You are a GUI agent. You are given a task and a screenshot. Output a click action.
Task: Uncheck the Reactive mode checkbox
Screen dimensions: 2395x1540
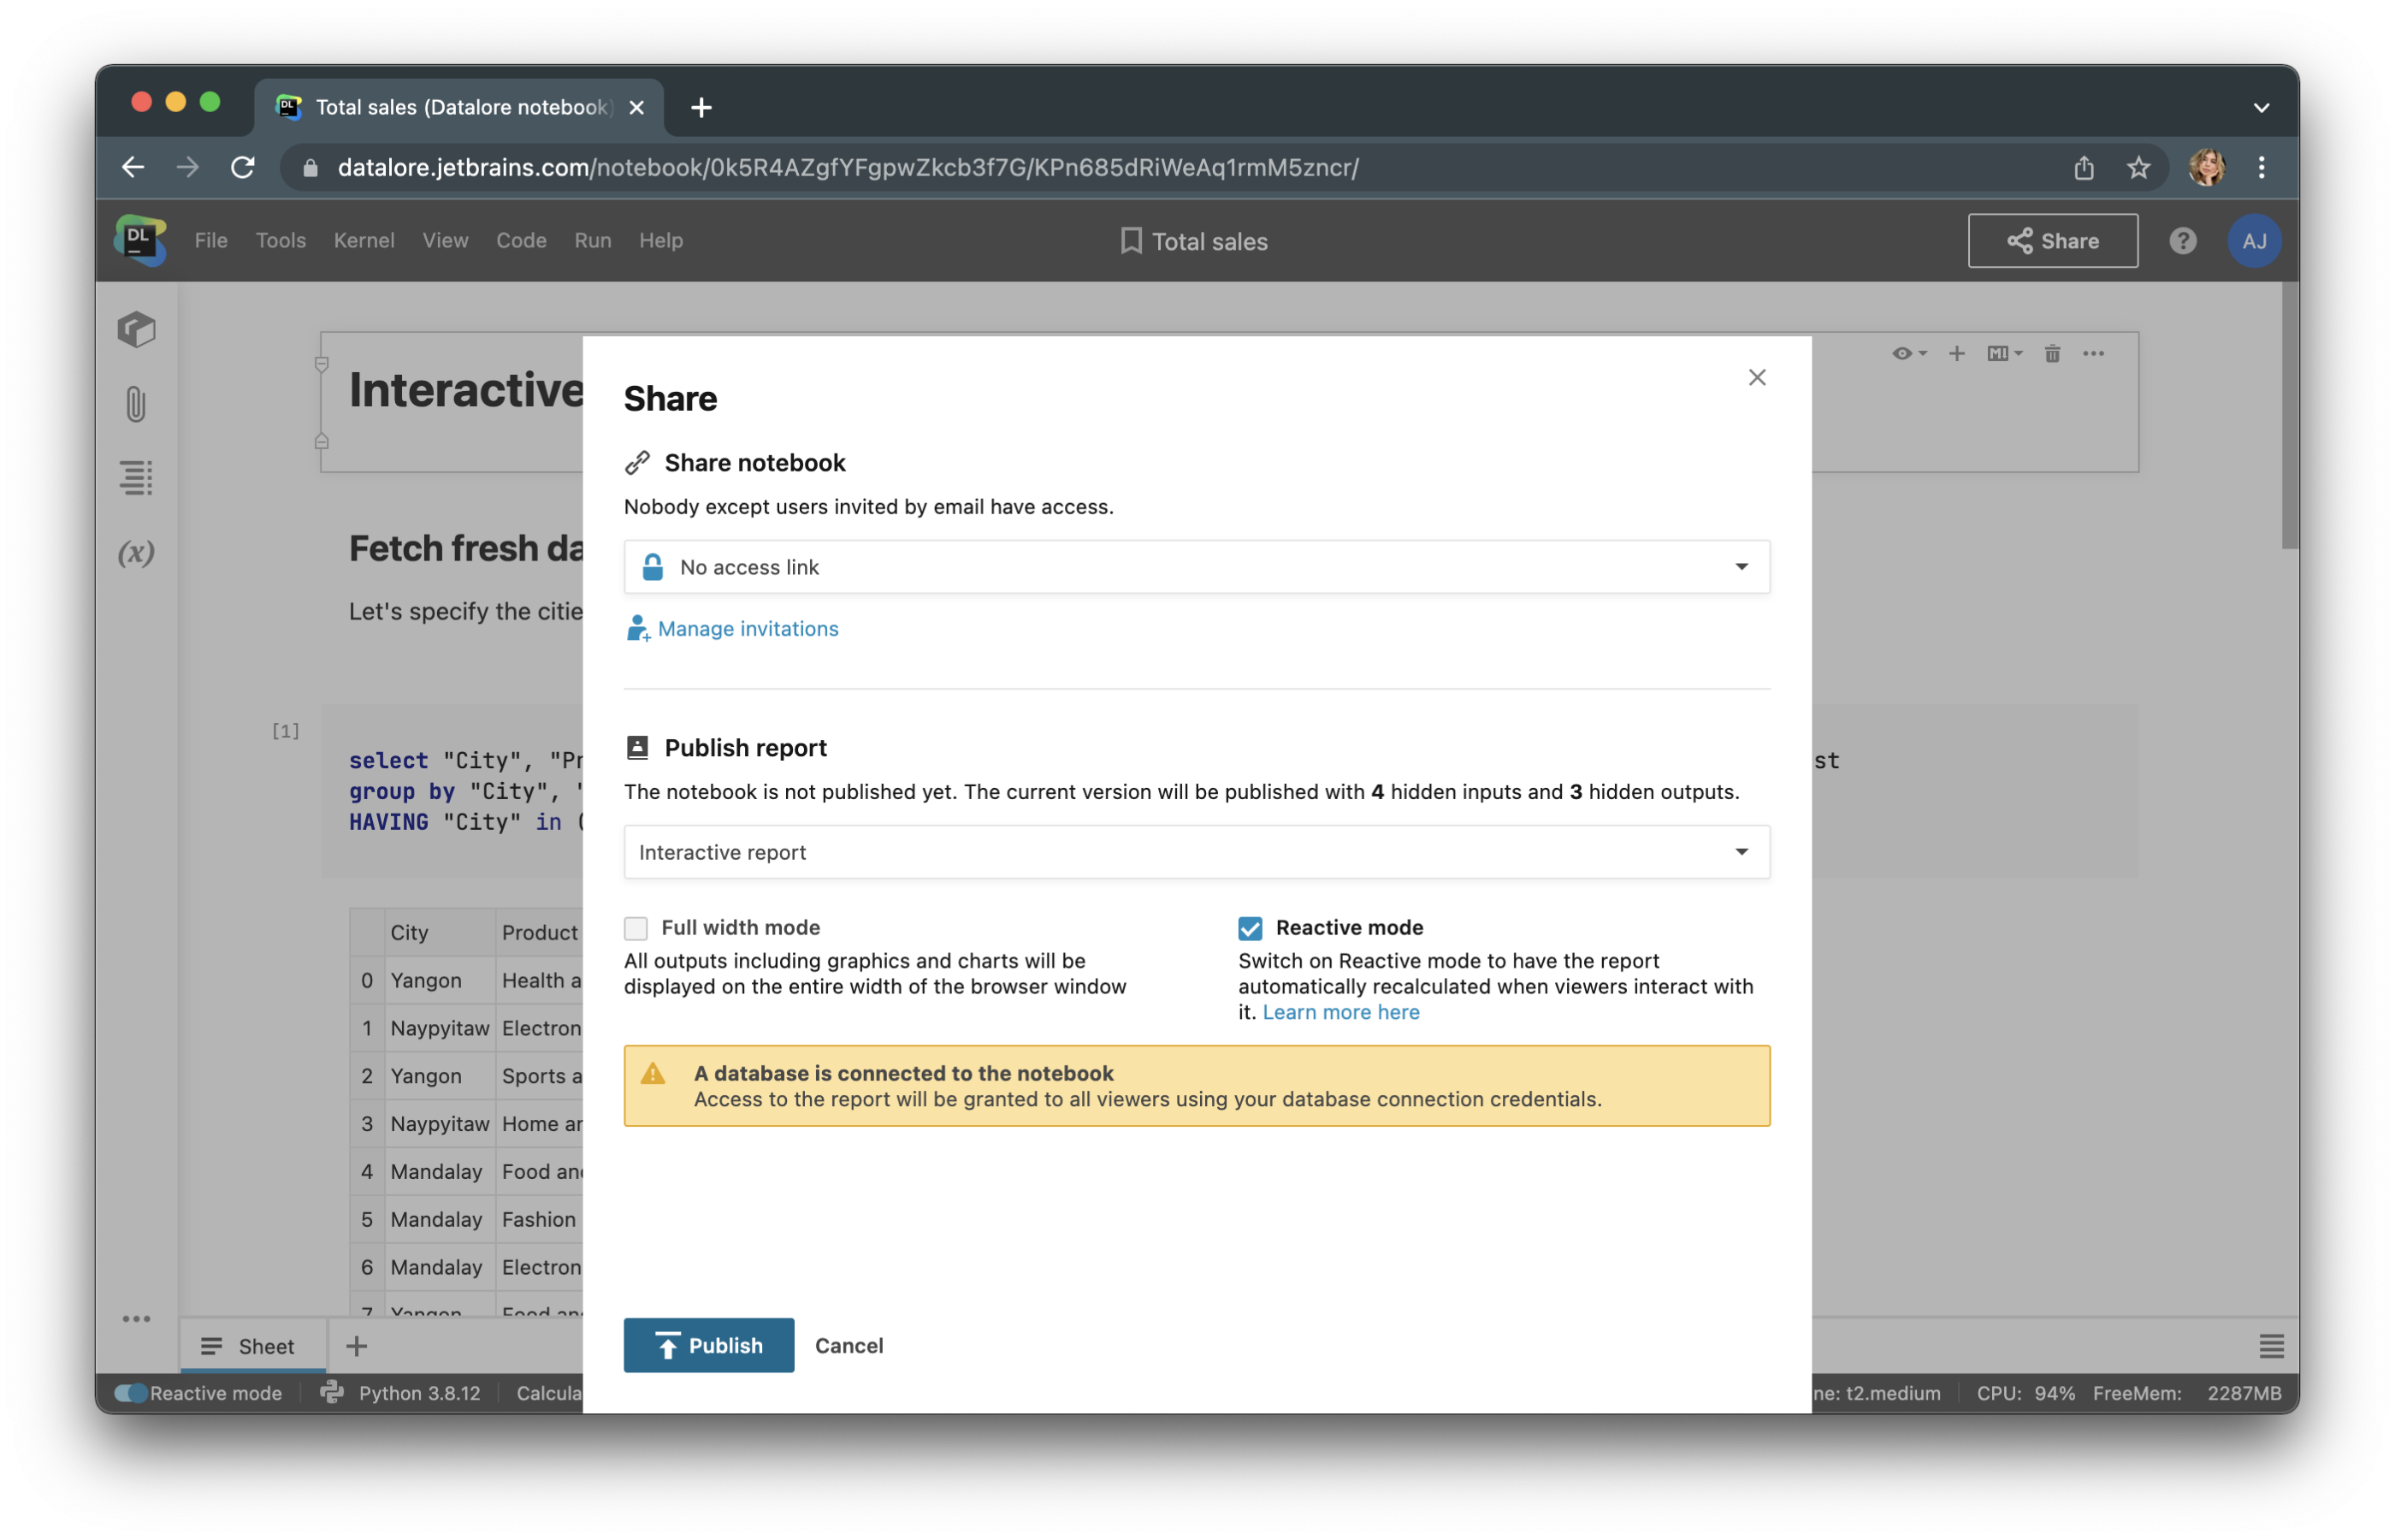pos(1250,928)
